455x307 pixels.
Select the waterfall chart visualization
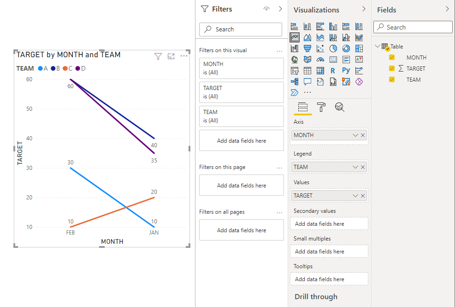295,48
